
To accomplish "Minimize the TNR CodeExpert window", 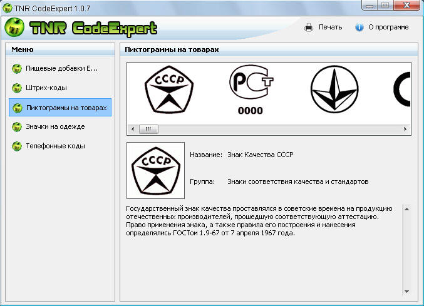I will pyautogui.click(x=370, y=6).
